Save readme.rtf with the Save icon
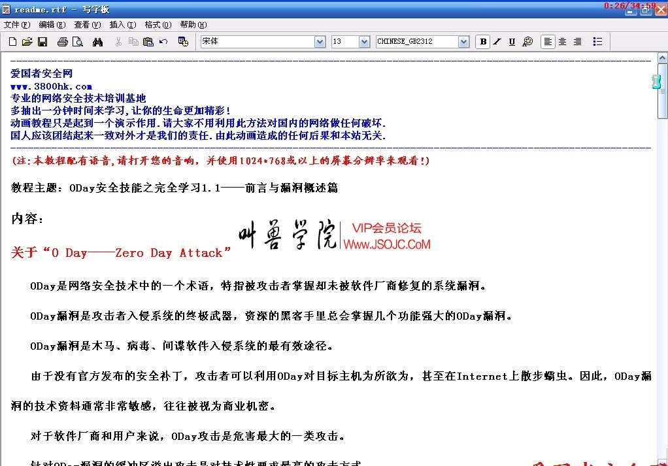The image size is (668, 466). [42, 41]
